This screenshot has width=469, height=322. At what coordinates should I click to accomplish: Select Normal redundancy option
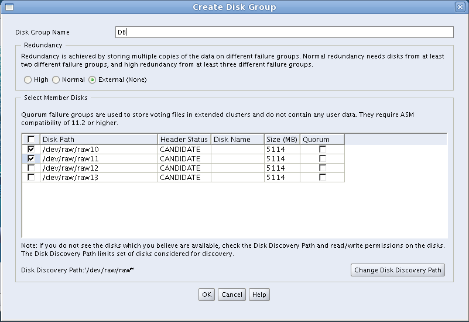[56, 79]
